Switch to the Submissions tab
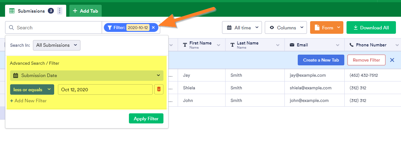 tap(31, 11)
